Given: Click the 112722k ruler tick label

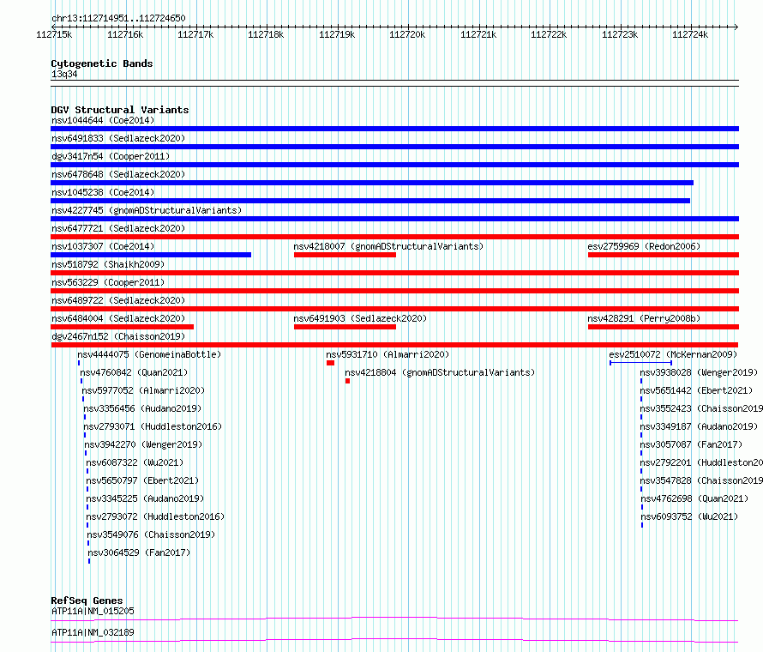Looking at the screenshot, I should [x=549, y=34].
